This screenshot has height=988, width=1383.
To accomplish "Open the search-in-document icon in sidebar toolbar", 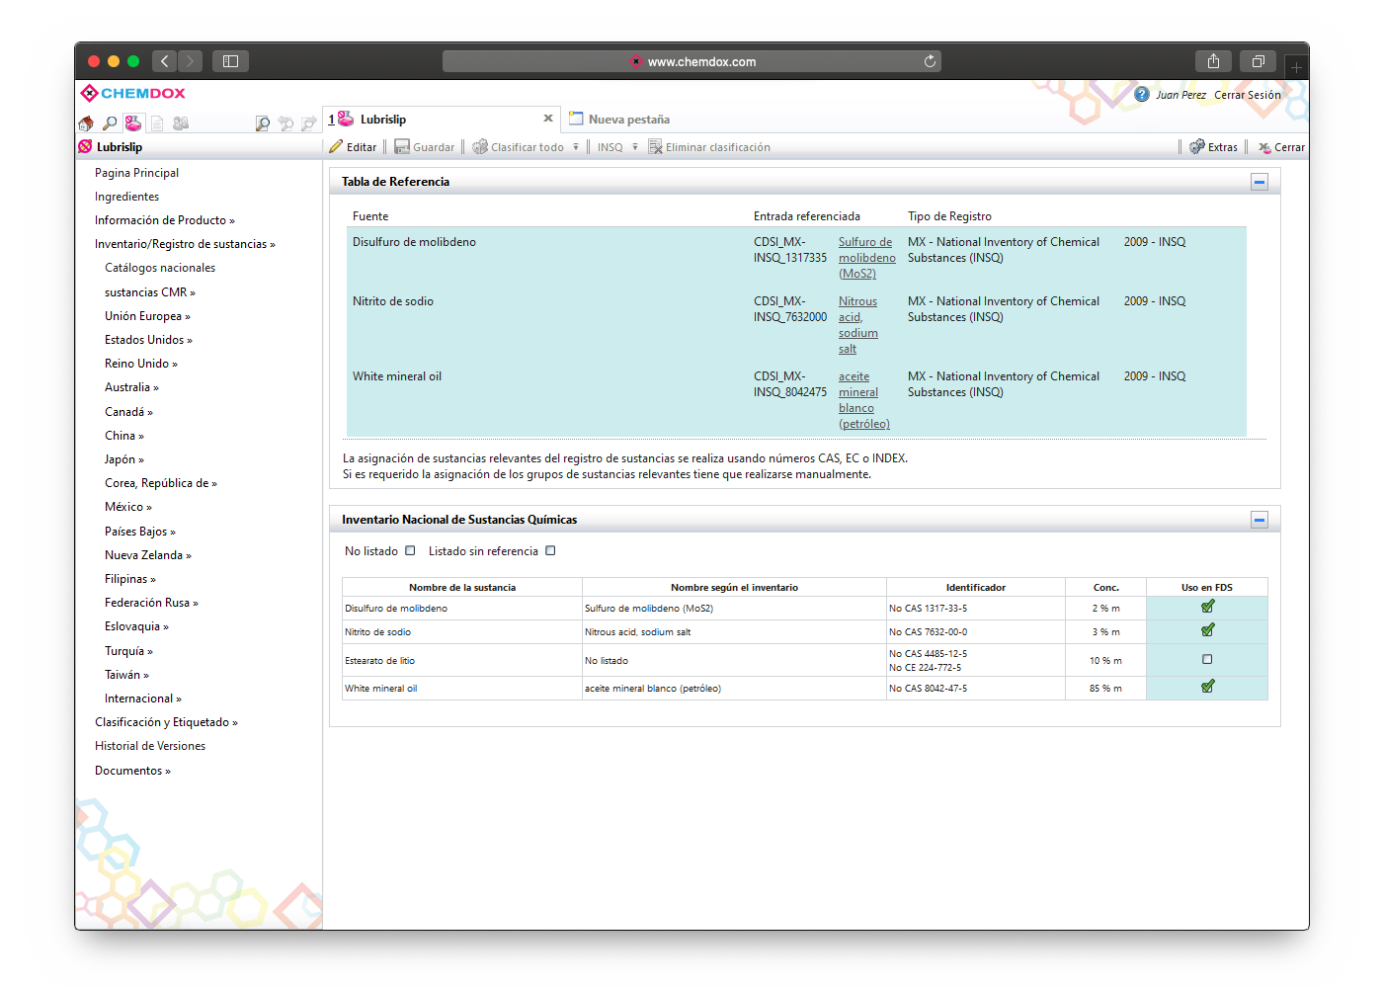I will (262, 123).
